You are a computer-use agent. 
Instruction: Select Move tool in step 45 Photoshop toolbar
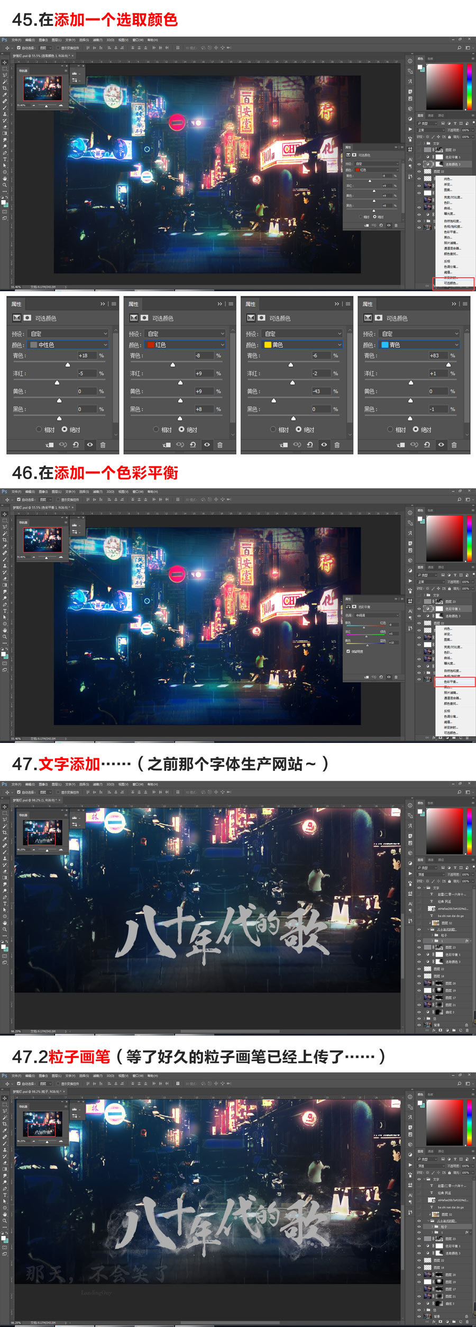tap(4, 62)
